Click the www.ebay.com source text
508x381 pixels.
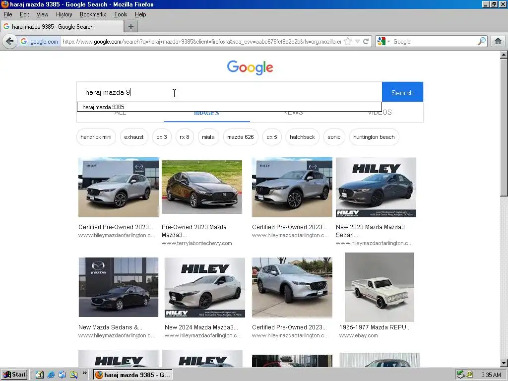point(358,336)
